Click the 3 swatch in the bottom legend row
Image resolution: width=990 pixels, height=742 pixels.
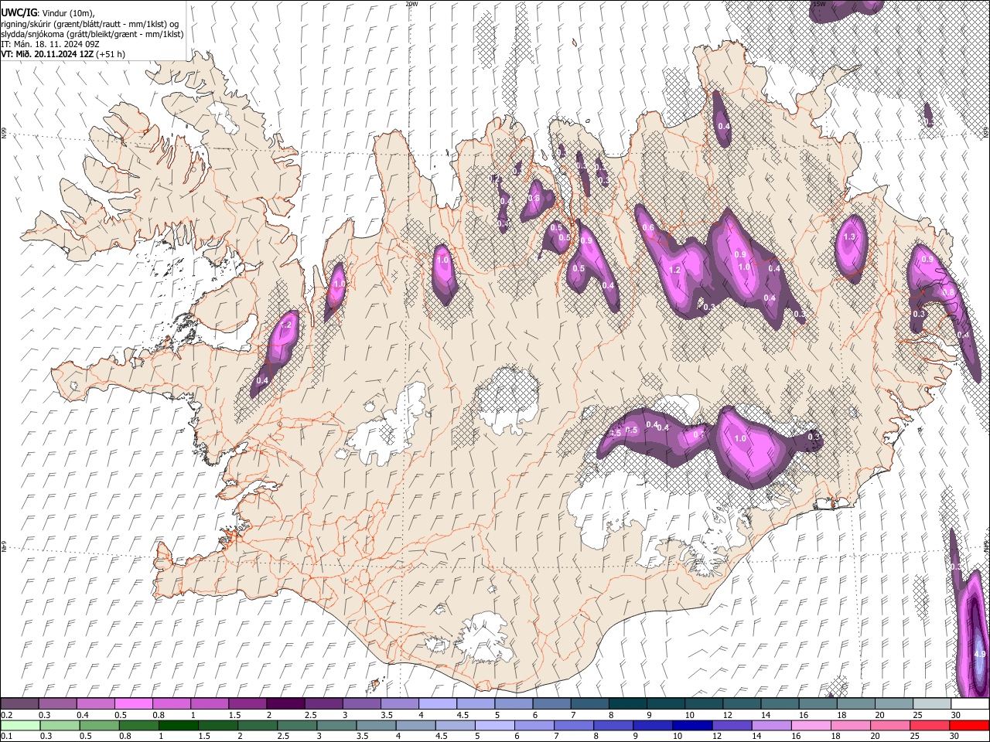point(336,725)
